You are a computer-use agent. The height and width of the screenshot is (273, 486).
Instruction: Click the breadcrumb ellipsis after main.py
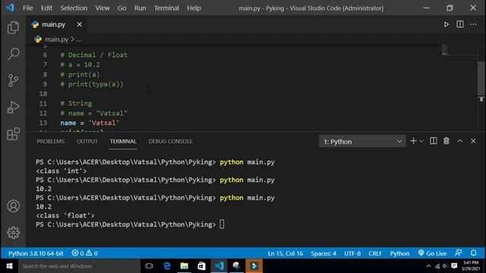coord(79,39)
